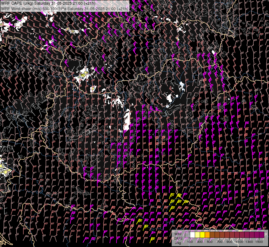Image resolution: width=269 pixels, height=247 pixels.
Task: Click the legend value 500
Action: pos(210,242)
